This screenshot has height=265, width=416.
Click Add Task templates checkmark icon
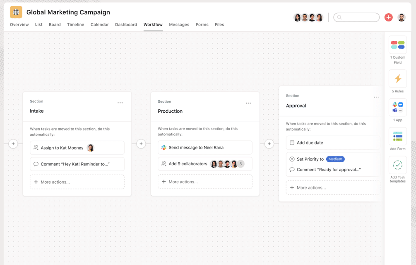pos(397,165)
